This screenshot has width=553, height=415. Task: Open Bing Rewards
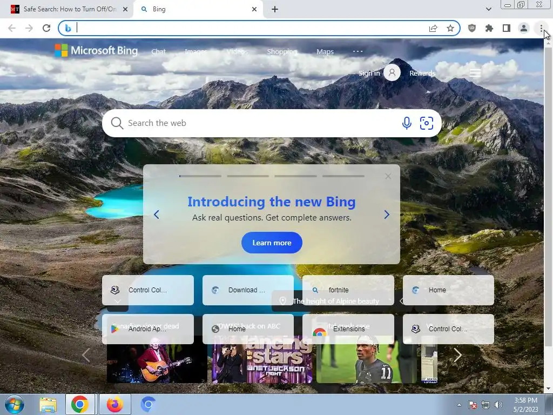click(x=422, y=73)
